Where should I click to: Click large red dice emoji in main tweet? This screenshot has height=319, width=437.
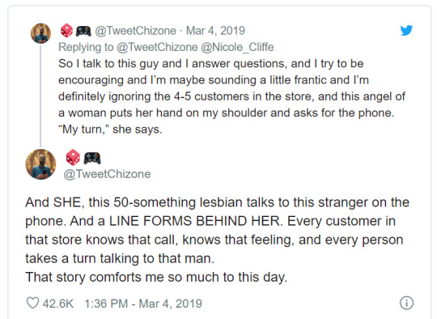(x=73, y=157)
